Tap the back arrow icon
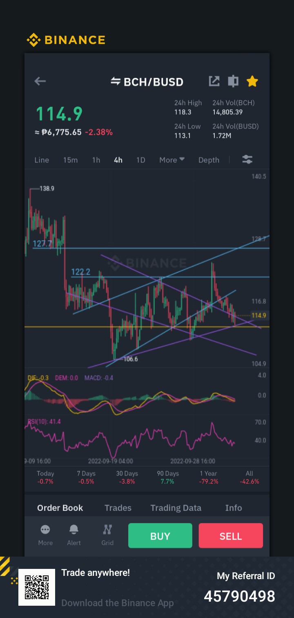Viewport: 294px width, 618px height. click(x=40, y=81)
